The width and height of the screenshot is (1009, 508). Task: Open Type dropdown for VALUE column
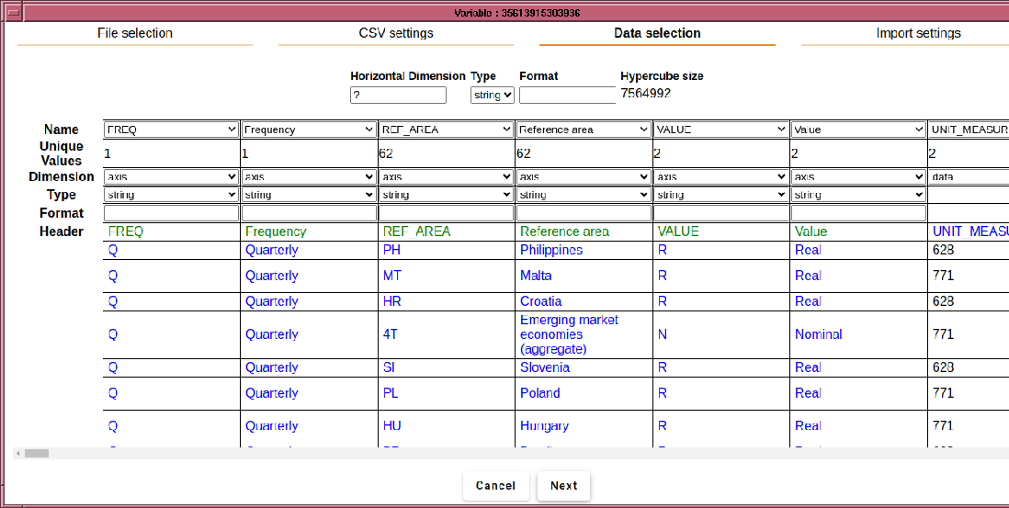coord(720,194)
